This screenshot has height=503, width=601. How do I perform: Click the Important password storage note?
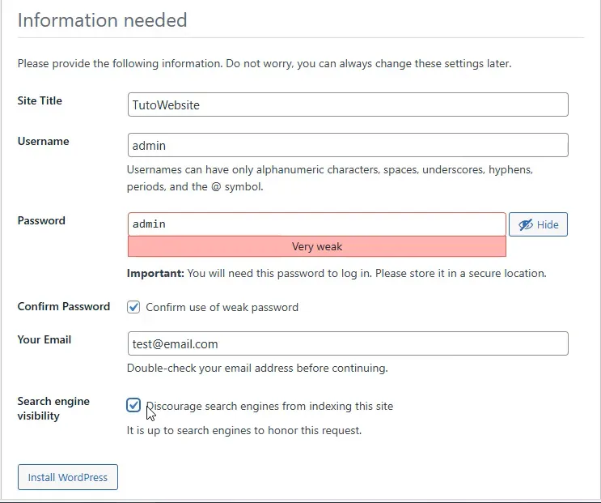tap(336, 273)
